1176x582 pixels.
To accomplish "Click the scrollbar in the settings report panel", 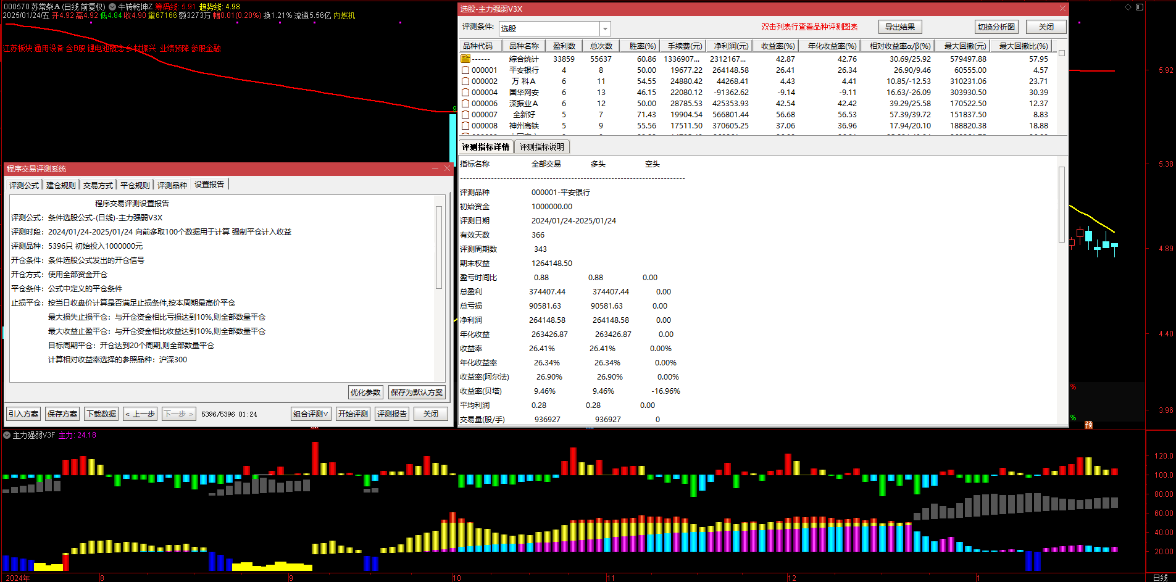I will tap(439, 247).
